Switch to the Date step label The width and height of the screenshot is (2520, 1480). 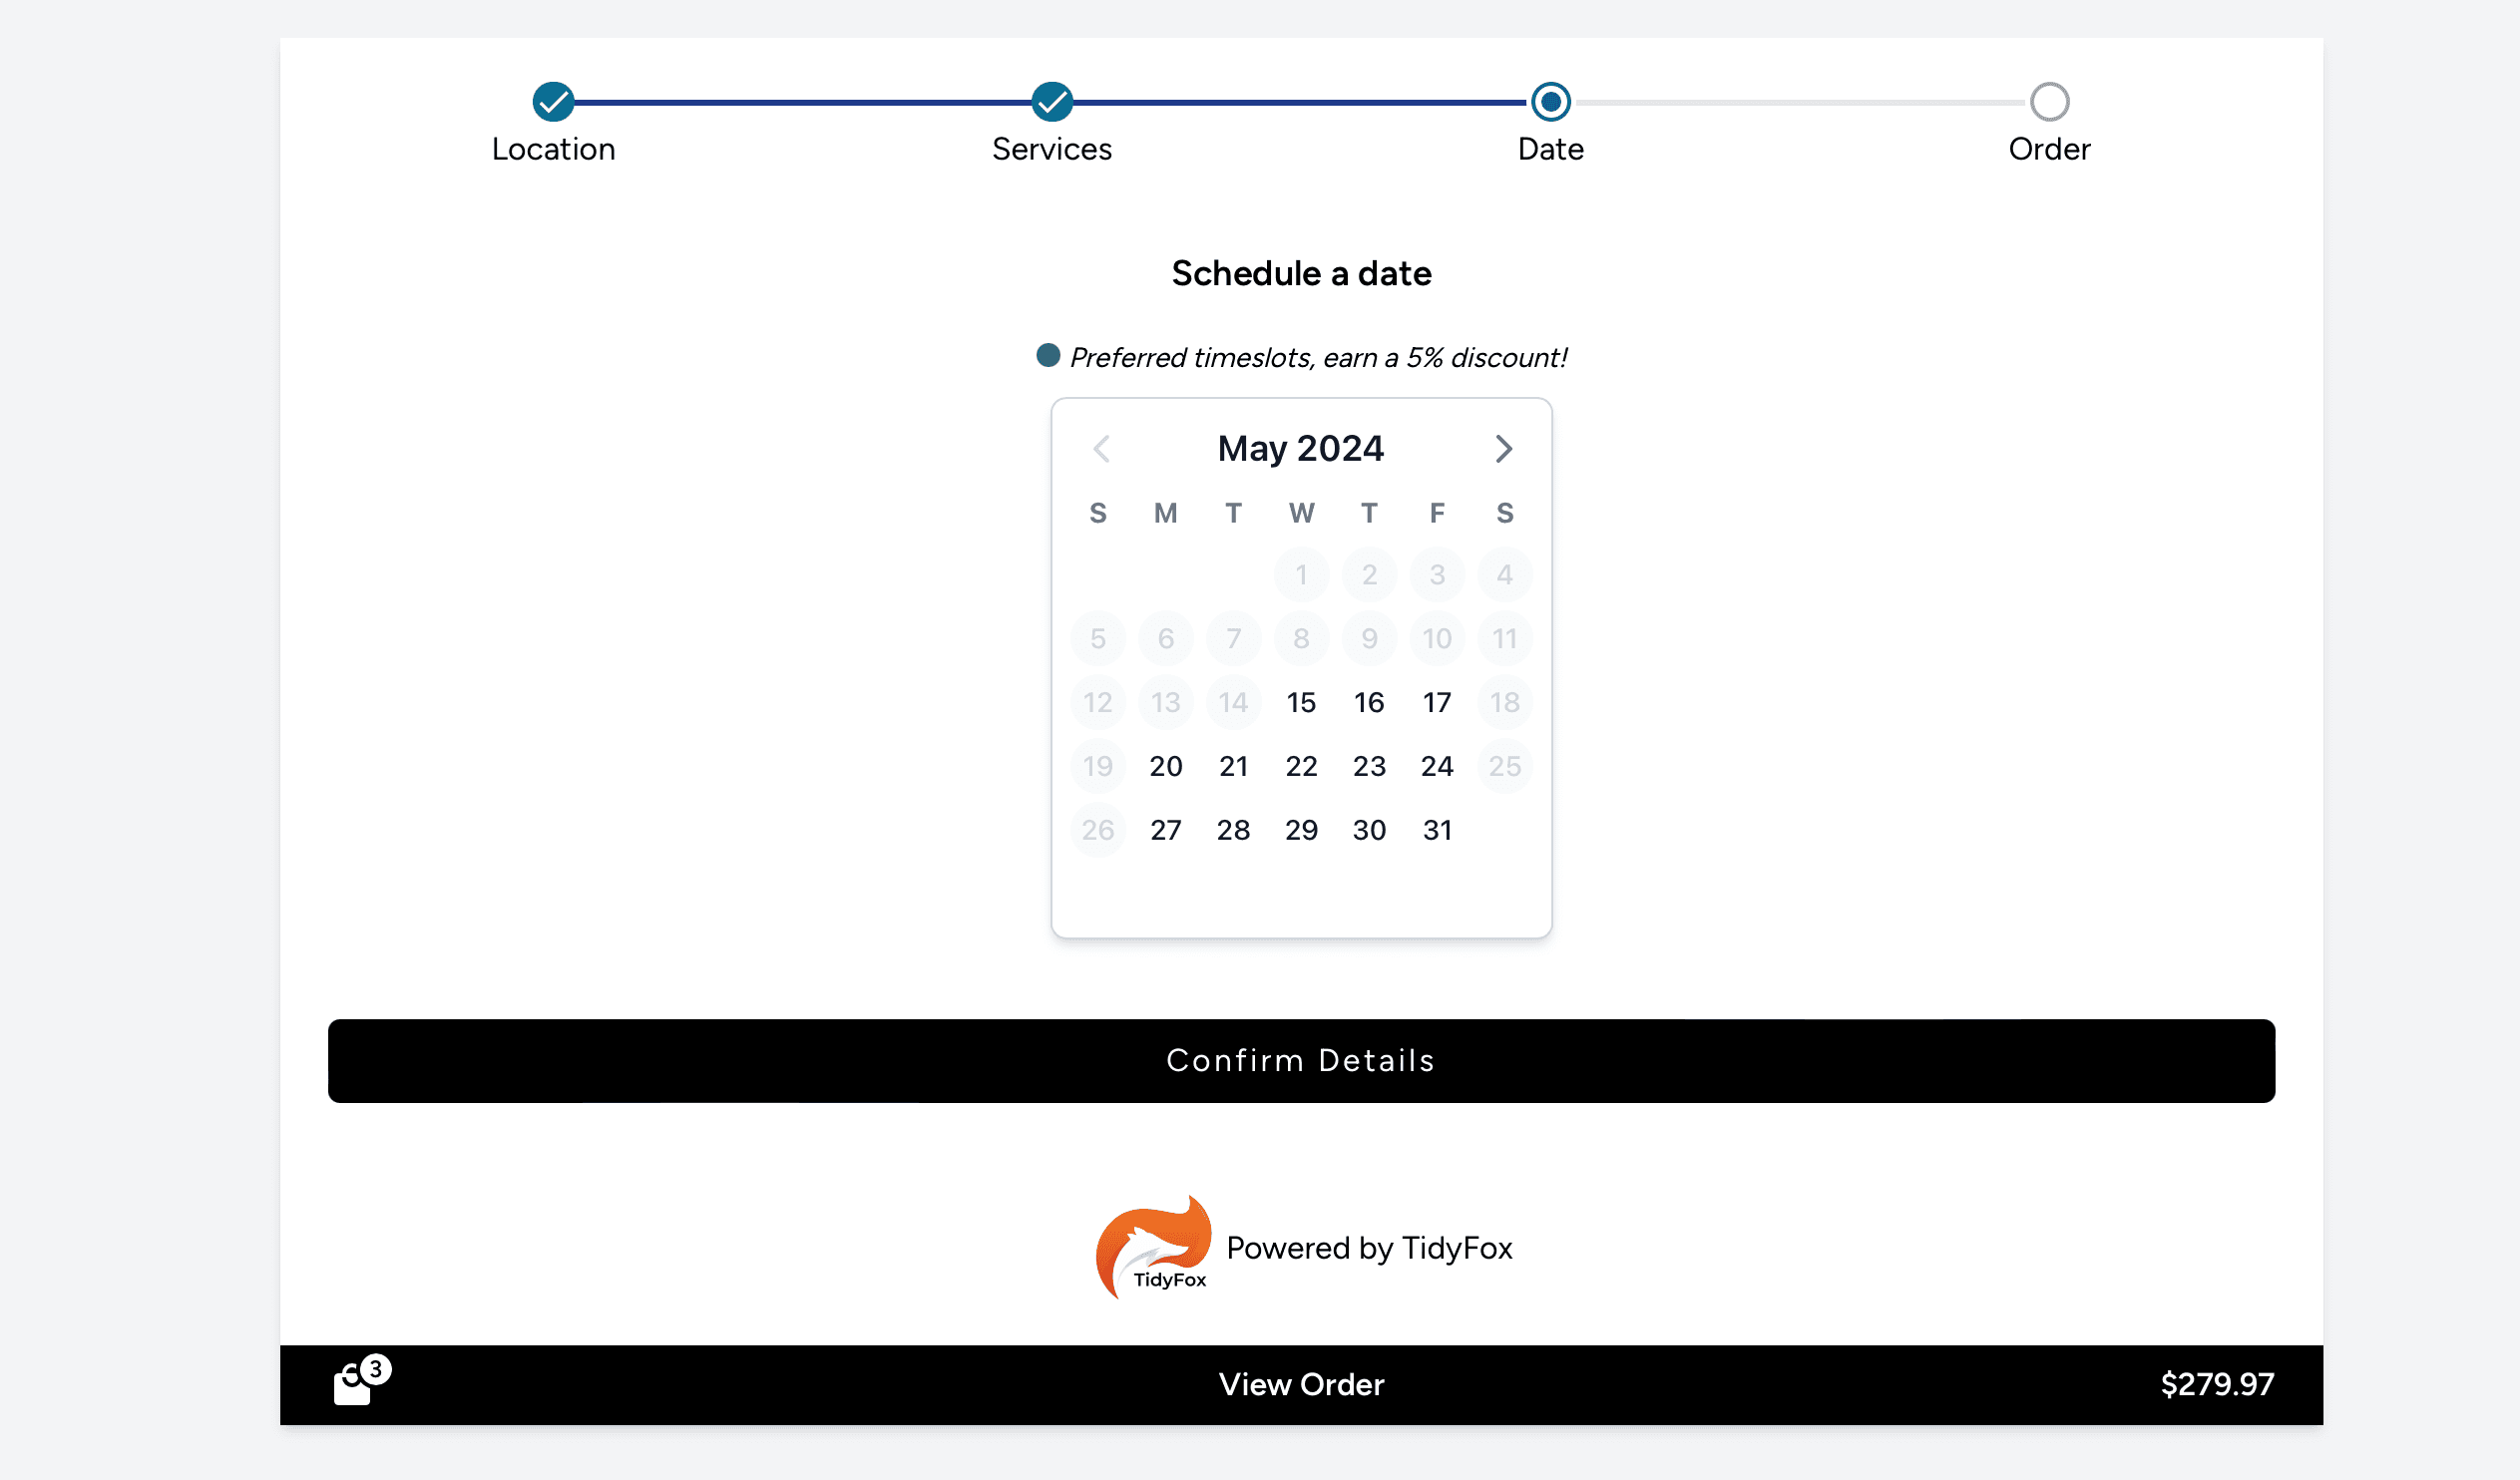point(1550,148)
